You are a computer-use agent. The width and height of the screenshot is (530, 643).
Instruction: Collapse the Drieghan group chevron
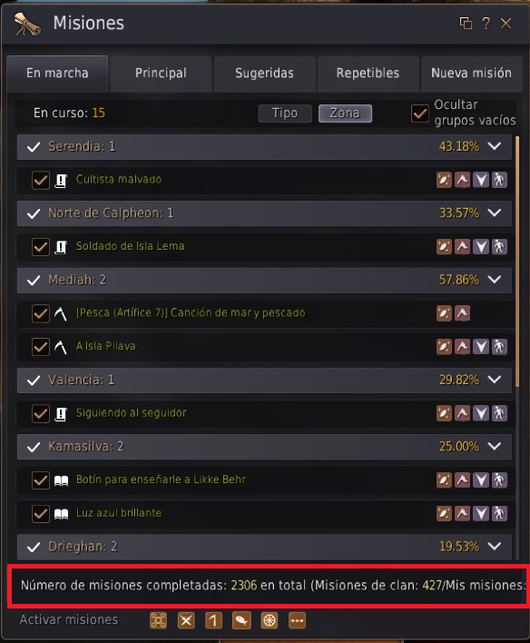click(495, 546)
